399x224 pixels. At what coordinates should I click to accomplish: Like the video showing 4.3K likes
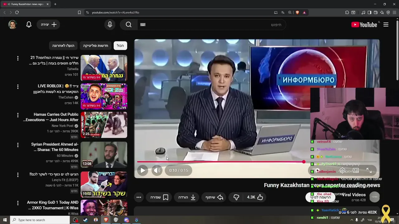[x=255, y=197]
